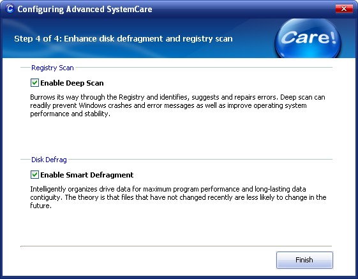Close the Configuring Advanced SystemCare window
The image size is (358, 279).
pos(344,9)
